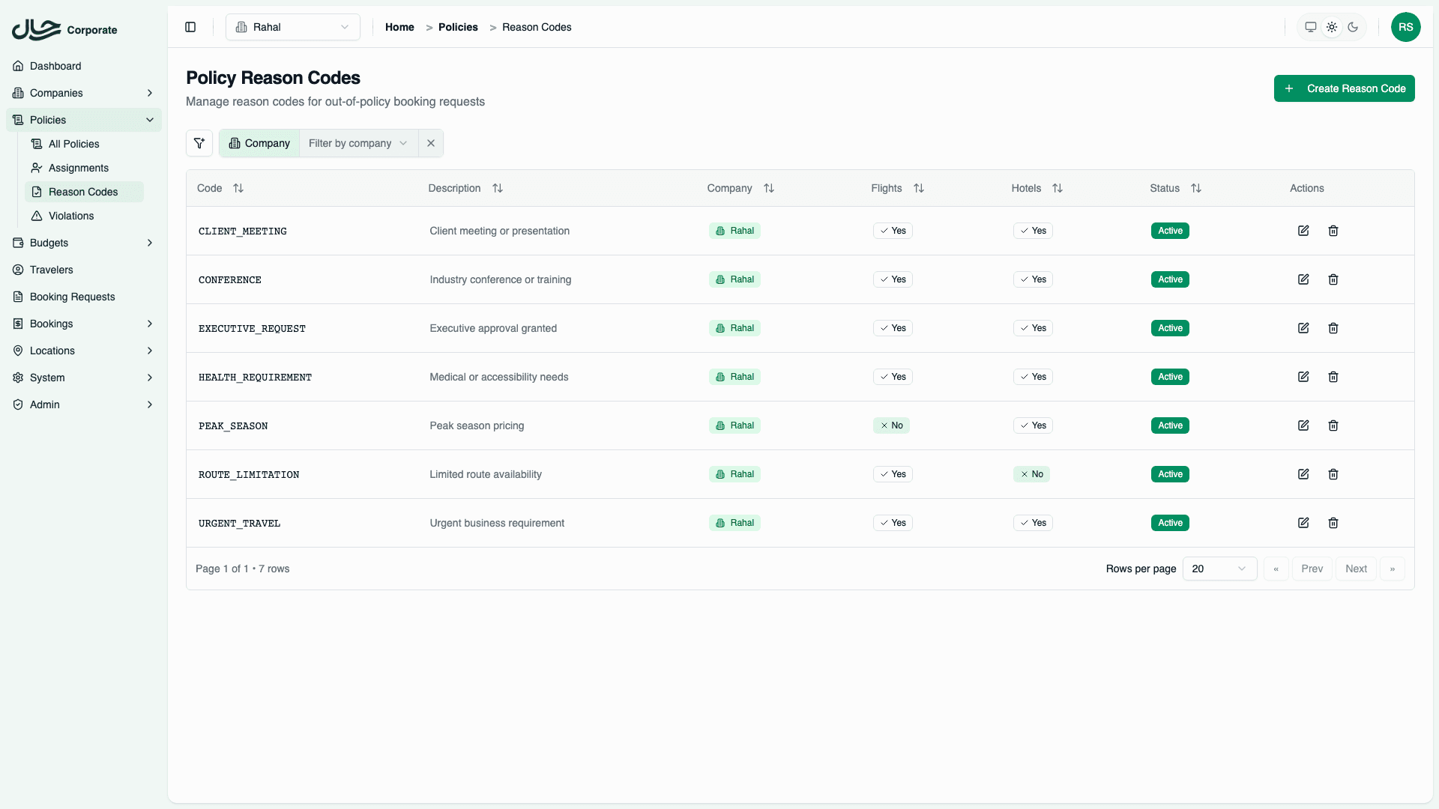Click the Active status badge for HEALTH_REQUIREMENT
This screenshot has width=1439, height=809.
[1169, 377]
